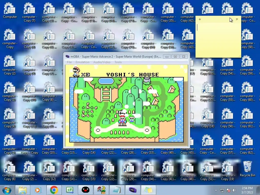Viewport: 260px width, 195px height.
Task: Select the computer - Copy (21) shortcut
Action: click(x=109, y=151)
